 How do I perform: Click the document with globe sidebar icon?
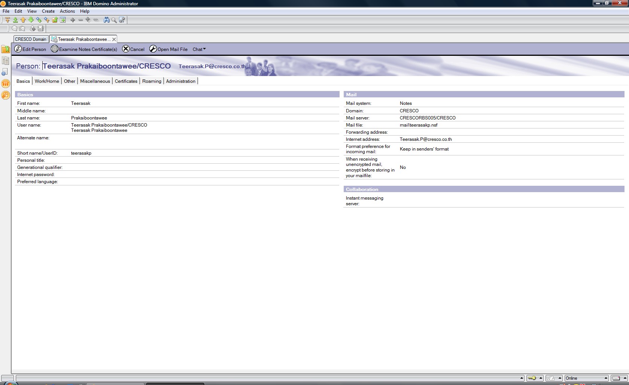pyautogui.click(x=5, y=72)
